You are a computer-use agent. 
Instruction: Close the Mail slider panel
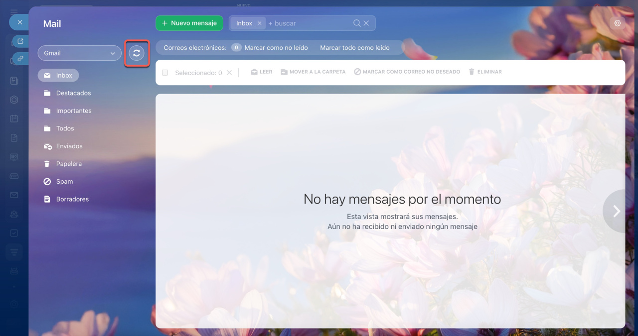tap(19, 22)
